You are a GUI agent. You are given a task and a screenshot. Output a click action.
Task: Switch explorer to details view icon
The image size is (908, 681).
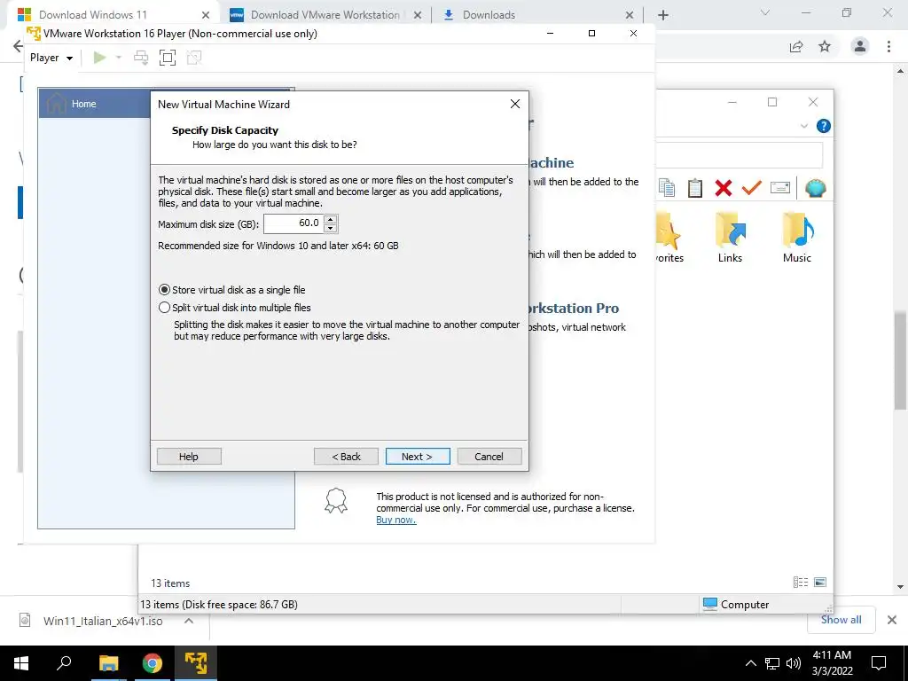[x=801, y=582]
